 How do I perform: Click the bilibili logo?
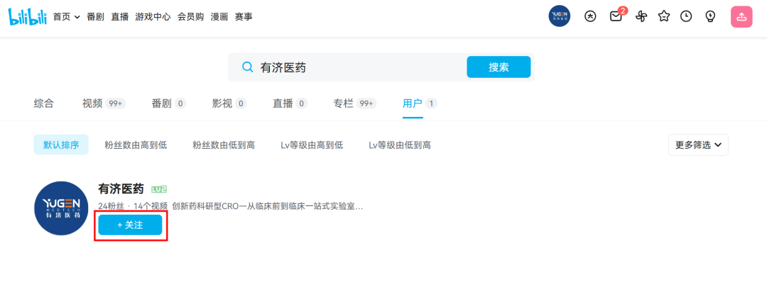click(x=28, y=16)
